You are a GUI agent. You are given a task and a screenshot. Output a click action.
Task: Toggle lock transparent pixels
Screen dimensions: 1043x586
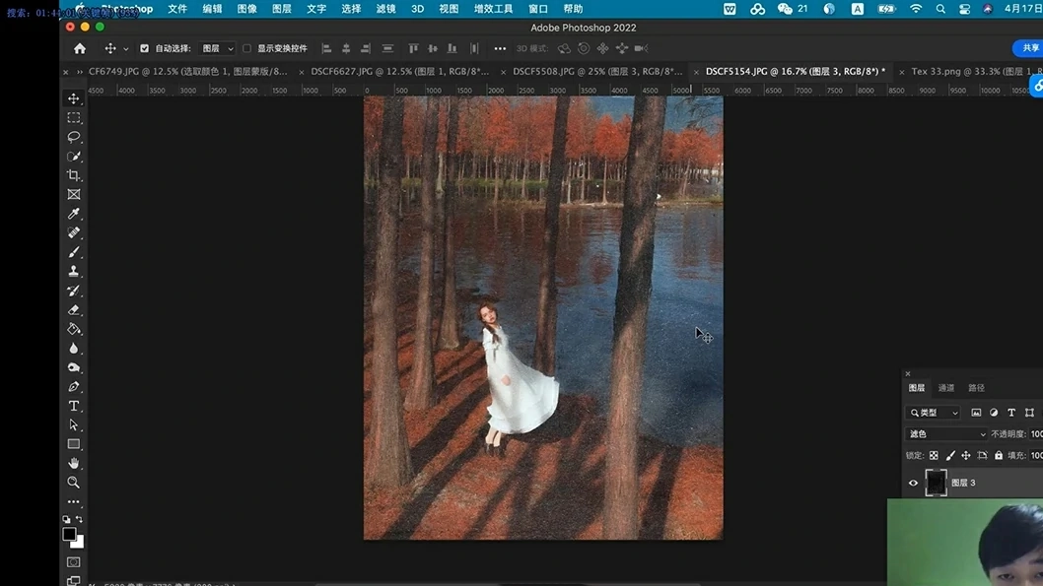click(x=934, y=455)
